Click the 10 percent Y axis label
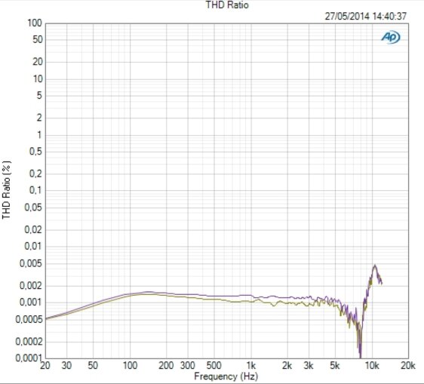Screen dimensions: 424x384 point(38,79)
